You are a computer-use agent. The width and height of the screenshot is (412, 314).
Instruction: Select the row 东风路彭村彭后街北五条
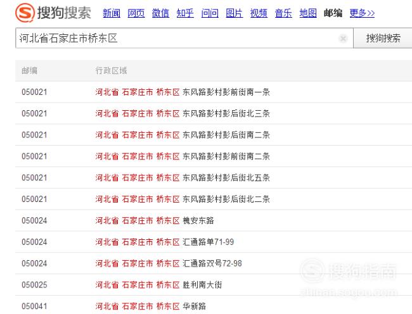tap(214, 178)
